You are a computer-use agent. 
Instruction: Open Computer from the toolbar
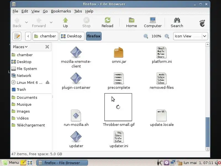click(153, 22)
